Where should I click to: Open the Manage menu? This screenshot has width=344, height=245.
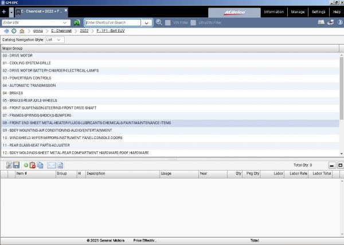coord(298,12)
